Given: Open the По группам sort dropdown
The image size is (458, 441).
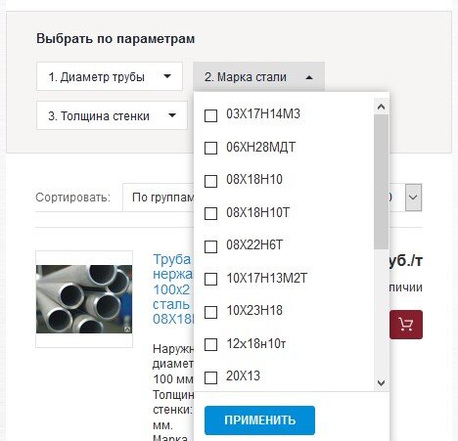Looking at the screenshot, I should (159, 198).
